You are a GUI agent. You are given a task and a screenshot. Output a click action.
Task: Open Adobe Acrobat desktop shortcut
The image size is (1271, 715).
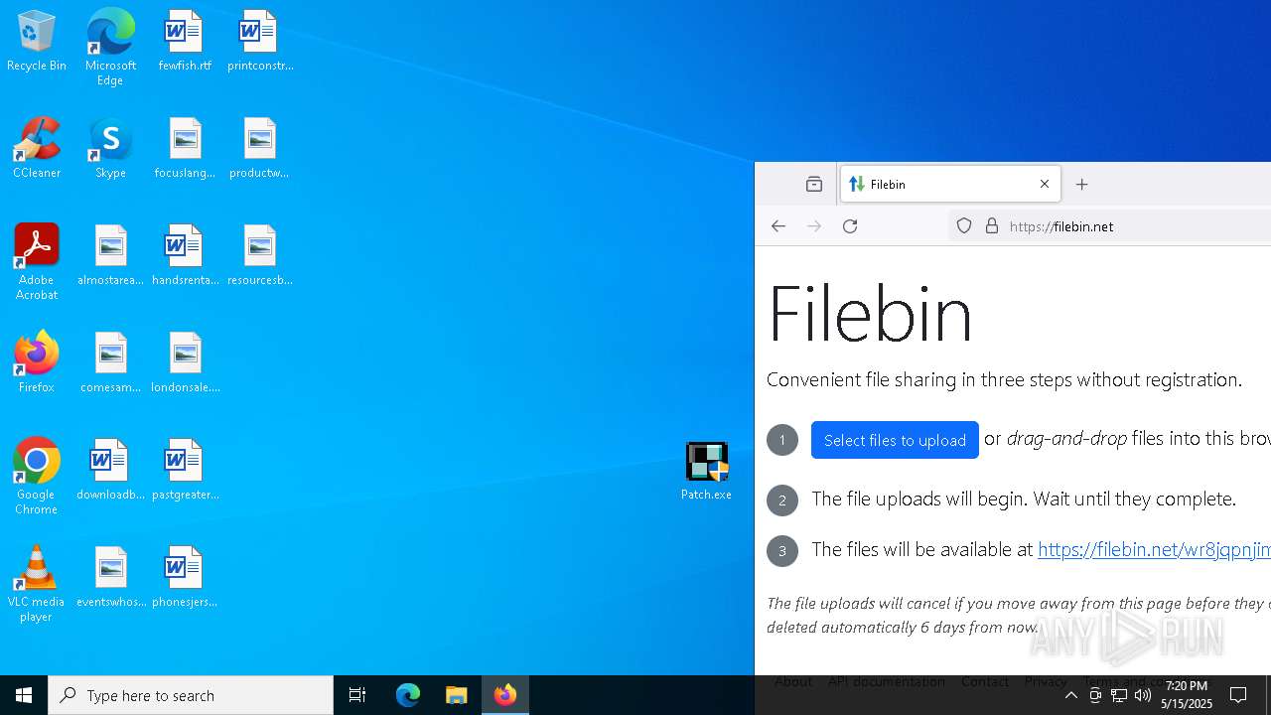(37, 262)
